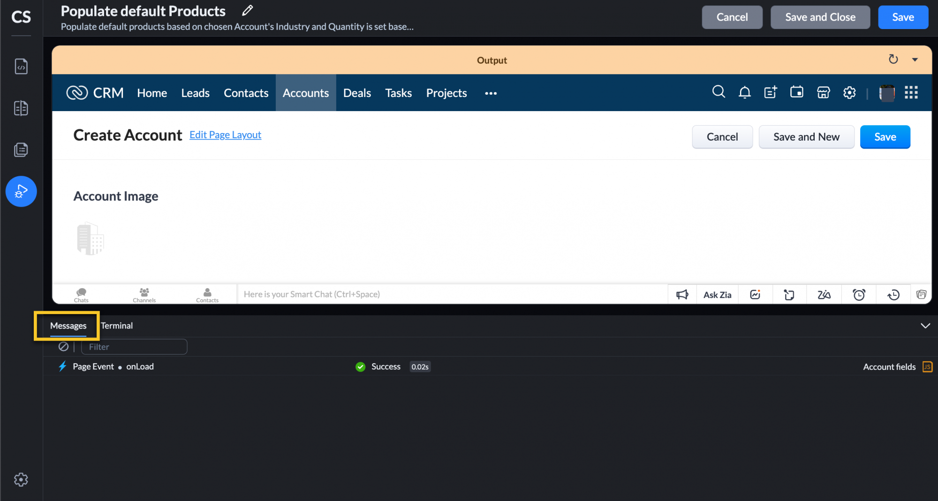Click the lightning bolt event icon
The image size is (938, 501).
[x=62, y=366]
